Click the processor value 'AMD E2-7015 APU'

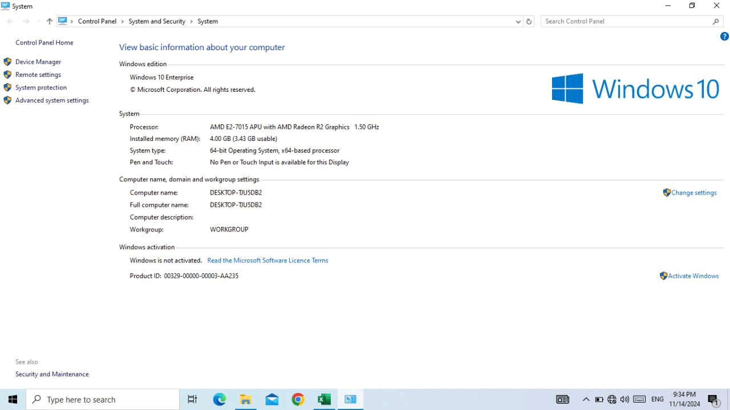click(x=294, y=127)
